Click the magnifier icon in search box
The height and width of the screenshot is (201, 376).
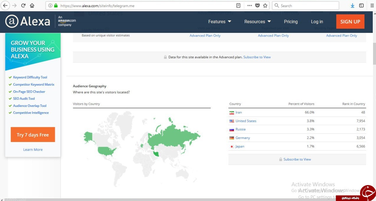tap(277, 6)
